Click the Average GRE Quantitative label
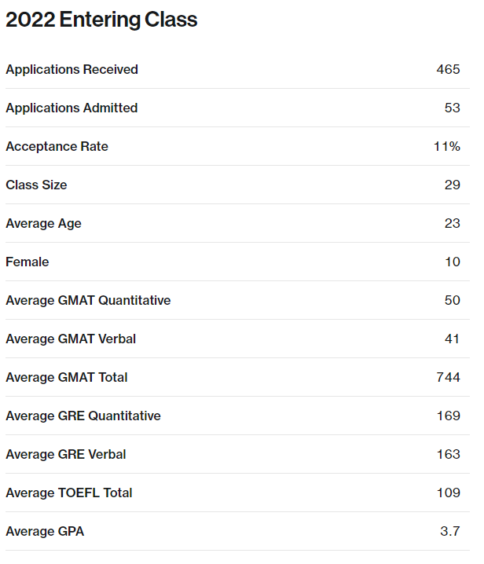Viewport: 484px width, 564px height. (82, 416)
